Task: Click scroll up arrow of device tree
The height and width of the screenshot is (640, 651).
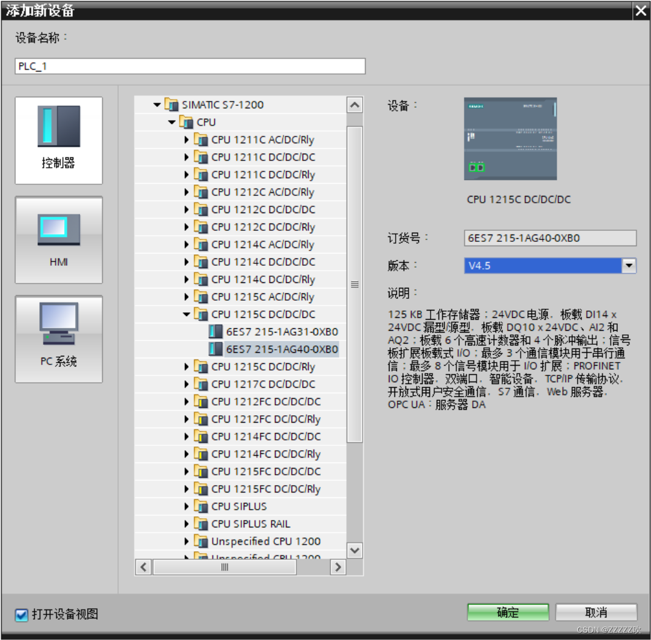Action: (355, 105)
